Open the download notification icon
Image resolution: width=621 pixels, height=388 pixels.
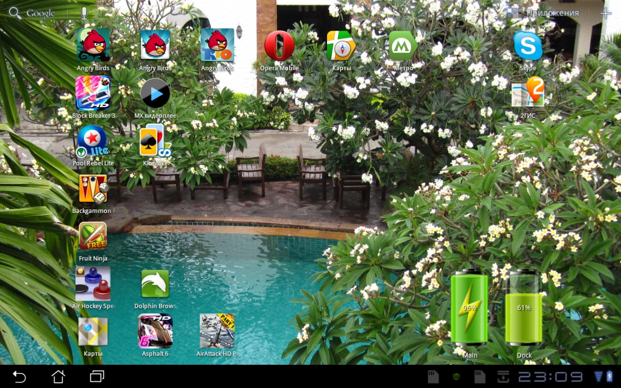click(503, 376)
